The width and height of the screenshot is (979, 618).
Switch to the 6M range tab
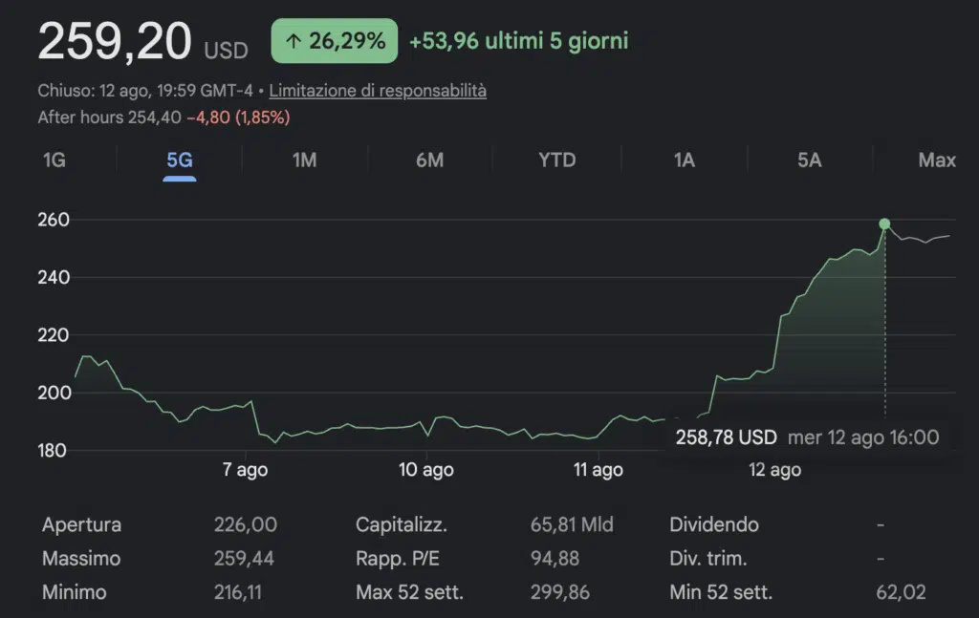pyautogui.click(x=429, y=160)
